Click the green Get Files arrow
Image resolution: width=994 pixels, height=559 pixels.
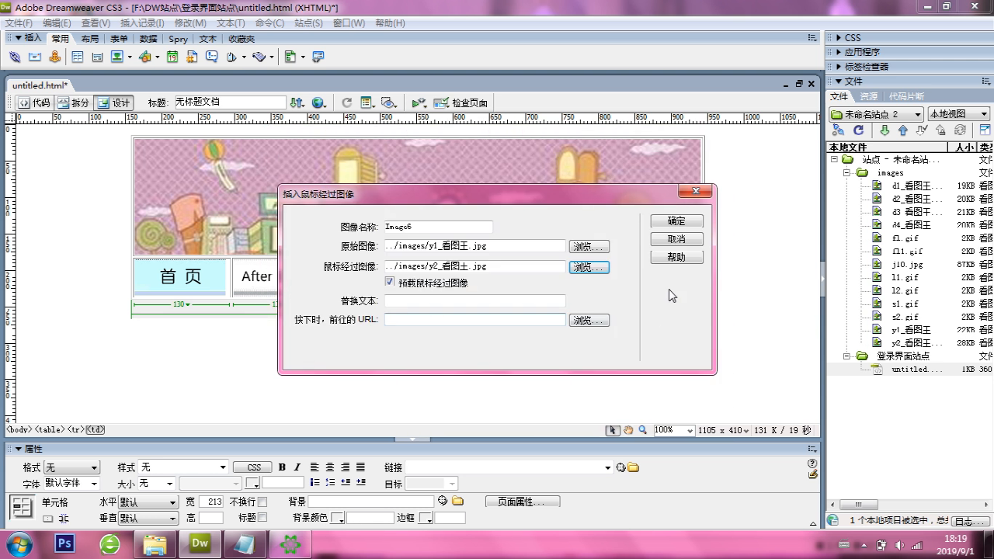point(885,130)
